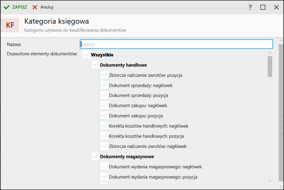Maximize the dialog window

click(263, 7)
